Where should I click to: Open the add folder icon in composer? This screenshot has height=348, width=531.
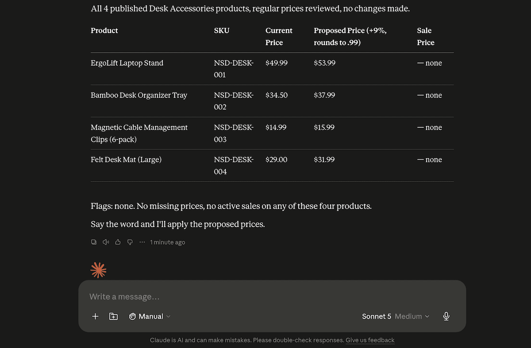tap(114, 316)
